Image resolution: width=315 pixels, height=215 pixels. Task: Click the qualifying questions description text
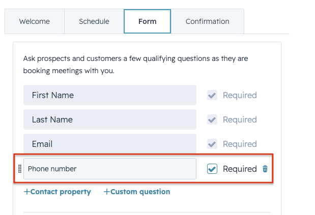(135, 65)
